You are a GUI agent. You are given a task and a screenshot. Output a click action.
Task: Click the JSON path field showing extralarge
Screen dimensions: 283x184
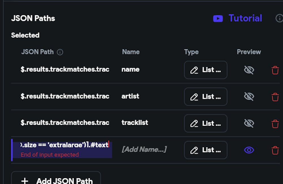[x=65, y=145]
